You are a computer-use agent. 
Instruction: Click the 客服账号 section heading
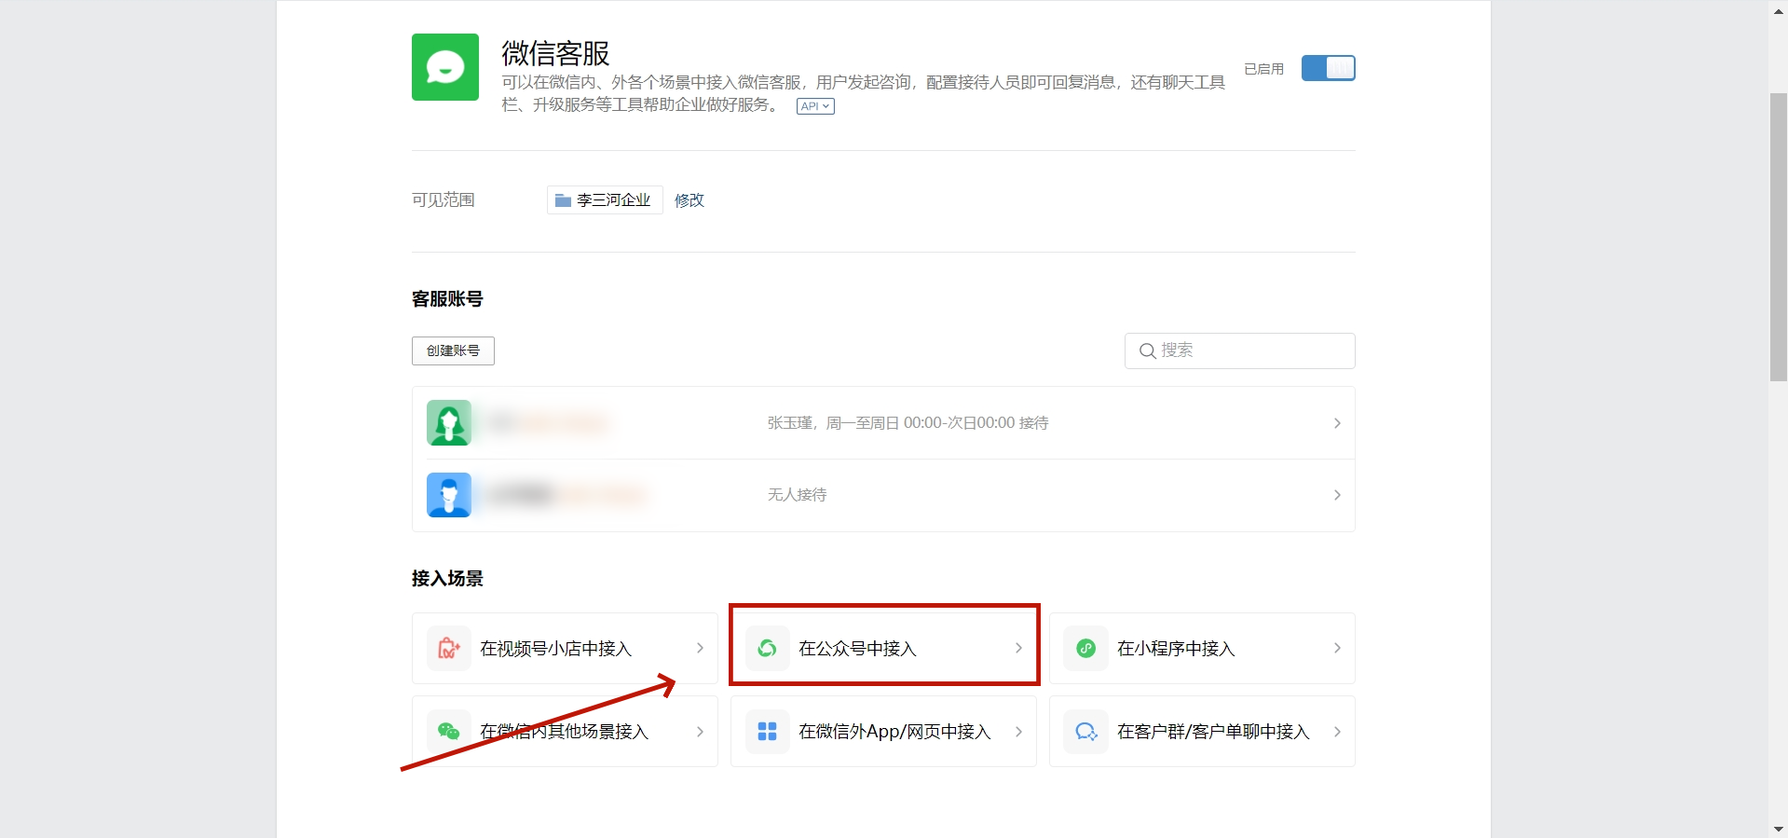pos(447,299)
